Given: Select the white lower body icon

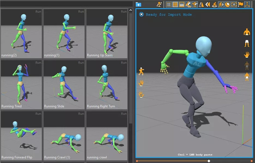Looking at the screenshot, I should 247,43.
